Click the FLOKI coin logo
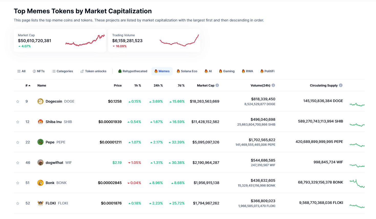The height and width of the screenshot is (219, 376). click(40, 203)
